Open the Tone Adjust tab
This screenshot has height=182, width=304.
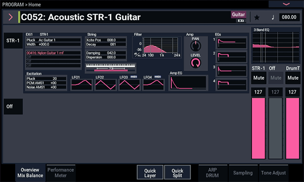click(x=274, y=173)
